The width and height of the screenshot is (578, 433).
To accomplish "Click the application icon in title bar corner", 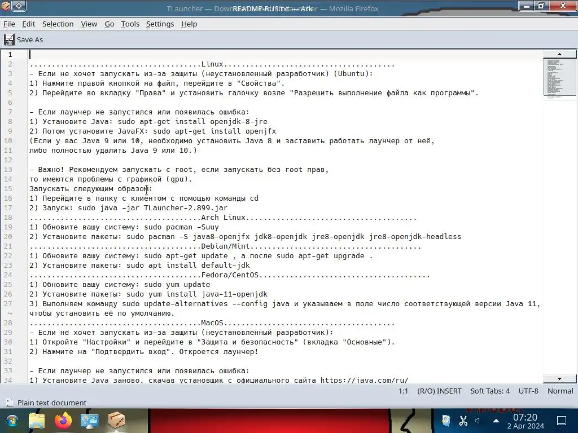I will coord(5,6).
